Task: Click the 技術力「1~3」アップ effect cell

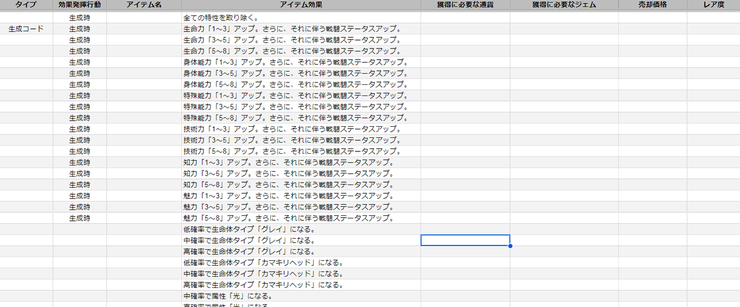Action: (x=301, y=129)
